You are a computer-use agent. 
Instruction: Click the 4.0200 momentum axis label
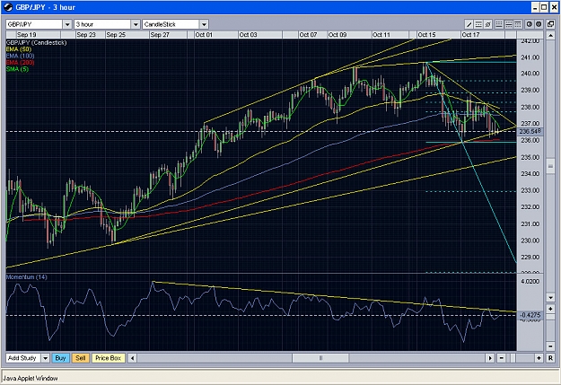point(530,282)
